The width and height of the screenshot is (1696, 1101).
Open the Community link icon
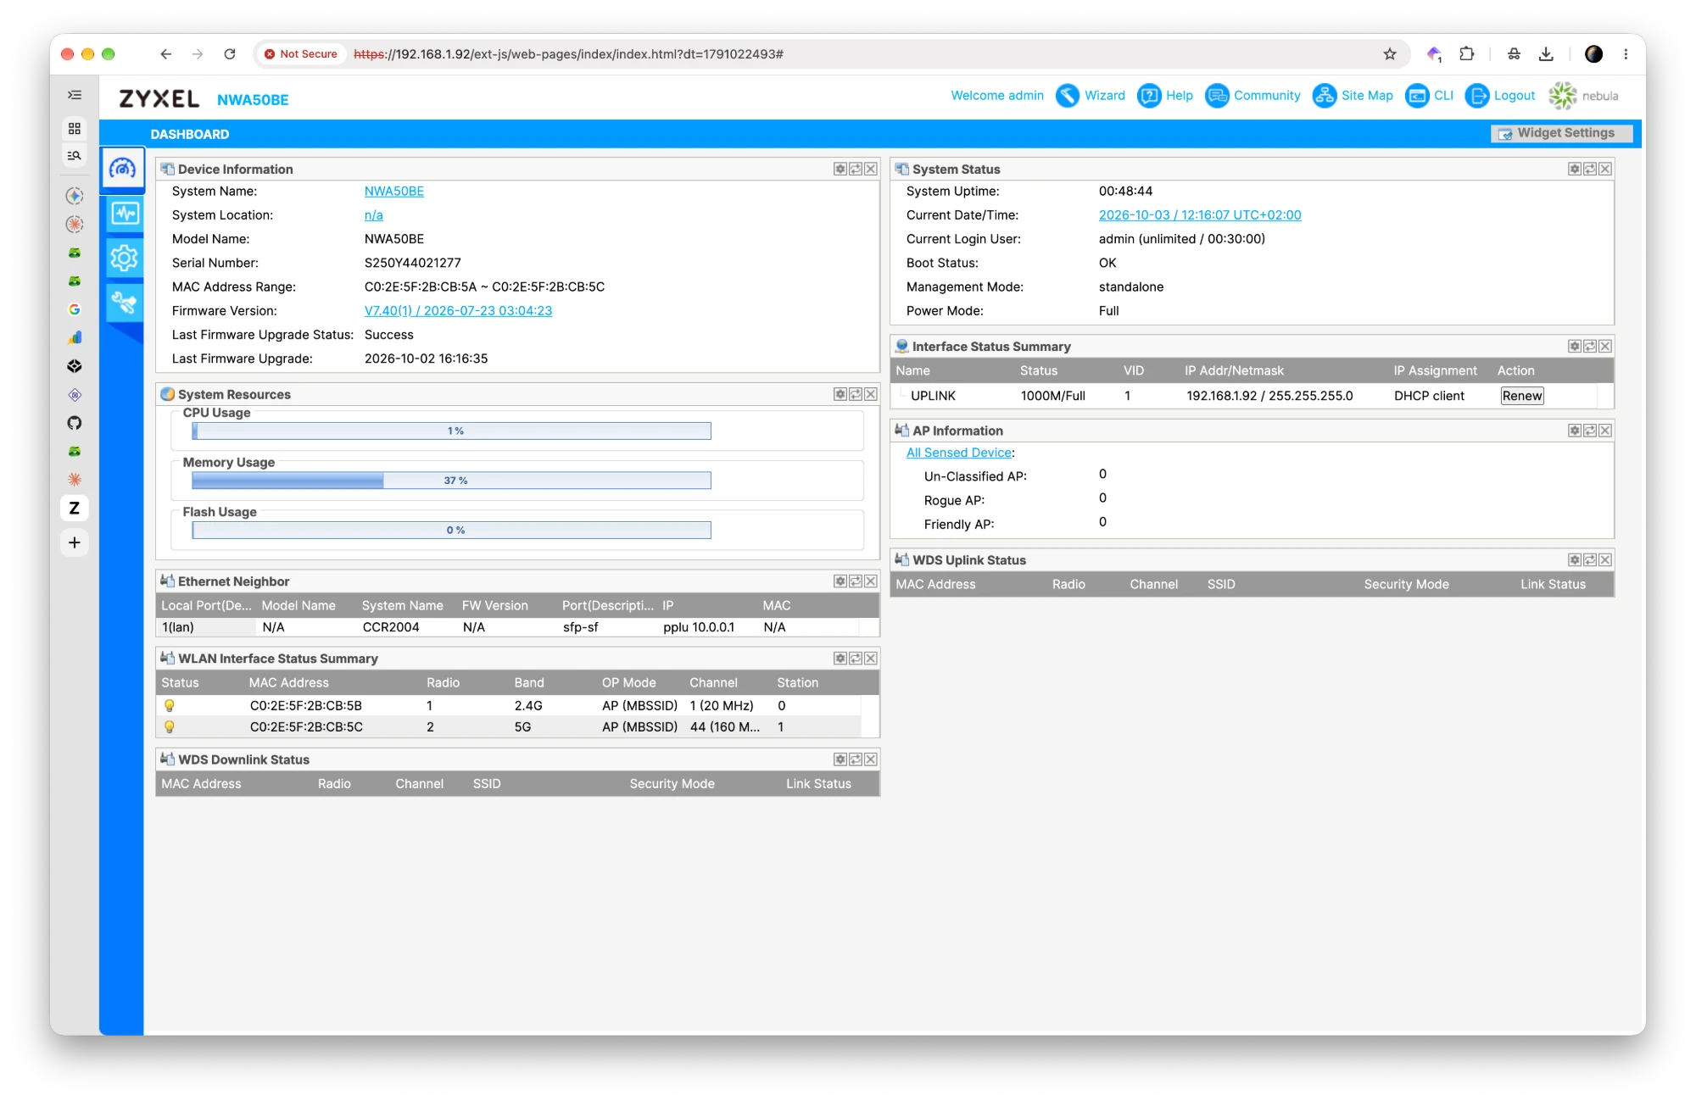point(1217,96)
